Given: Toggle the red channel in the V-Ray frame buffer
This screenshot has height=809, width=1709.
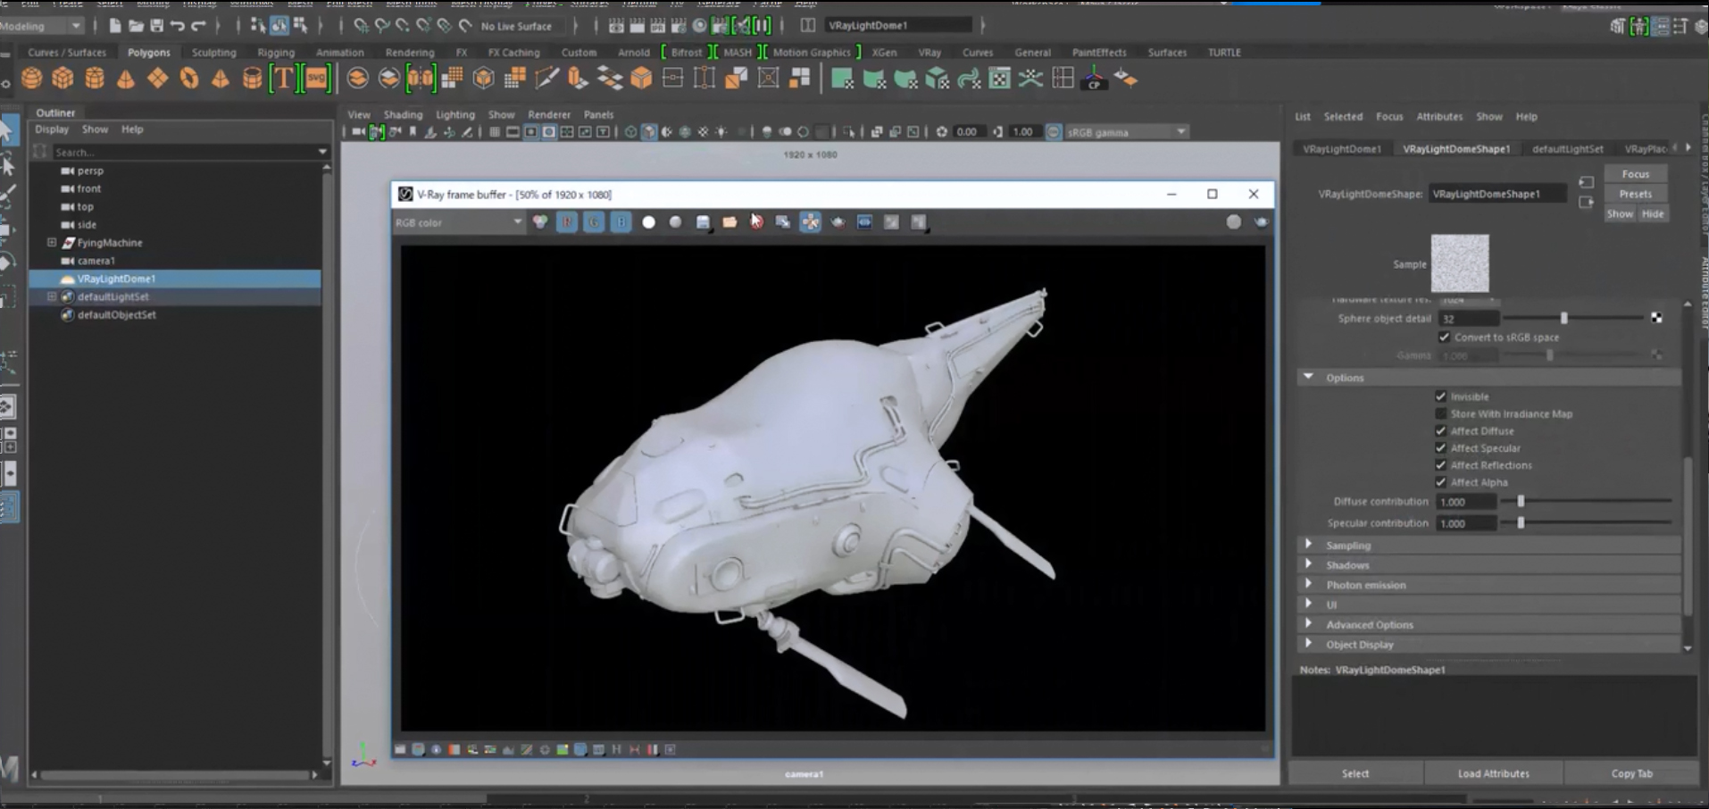Looking at the screenshot, I should (x=568, y=222).
